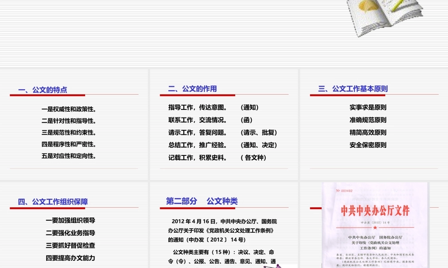Click the principle 实事求是原则
The image size is (448, 268).
click(x=368, y=107)
